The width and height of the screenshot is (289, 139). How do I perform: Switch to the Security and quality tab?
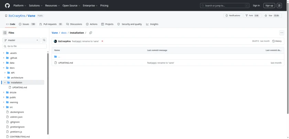coord(130,24)
